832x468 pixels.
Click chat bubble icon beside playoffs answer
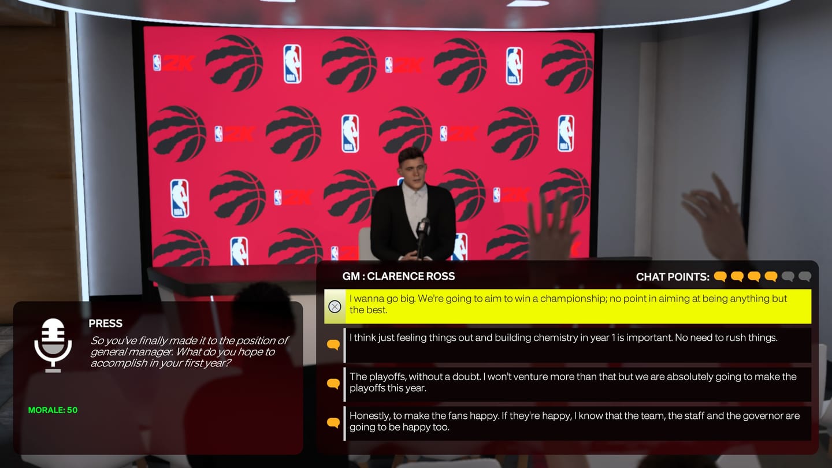click(333, 384)
